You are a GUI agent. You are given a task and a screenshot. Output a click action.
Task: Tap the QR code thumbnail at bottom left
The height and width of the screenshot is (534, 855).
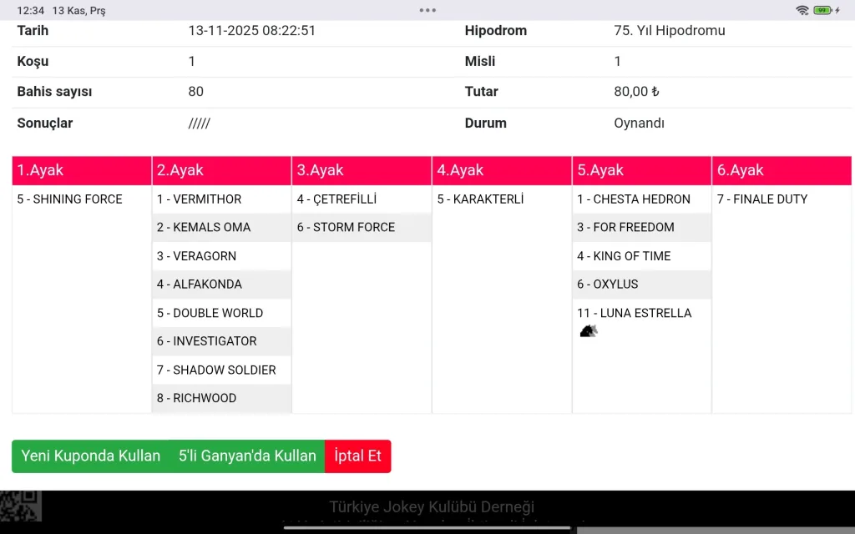[20, 506]
